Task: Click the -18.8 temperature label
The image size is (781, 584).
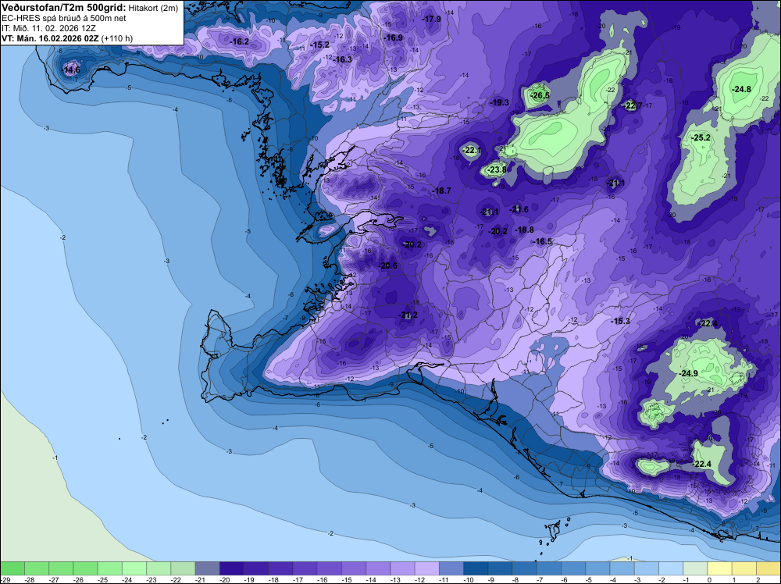Action: click(525, 230)
